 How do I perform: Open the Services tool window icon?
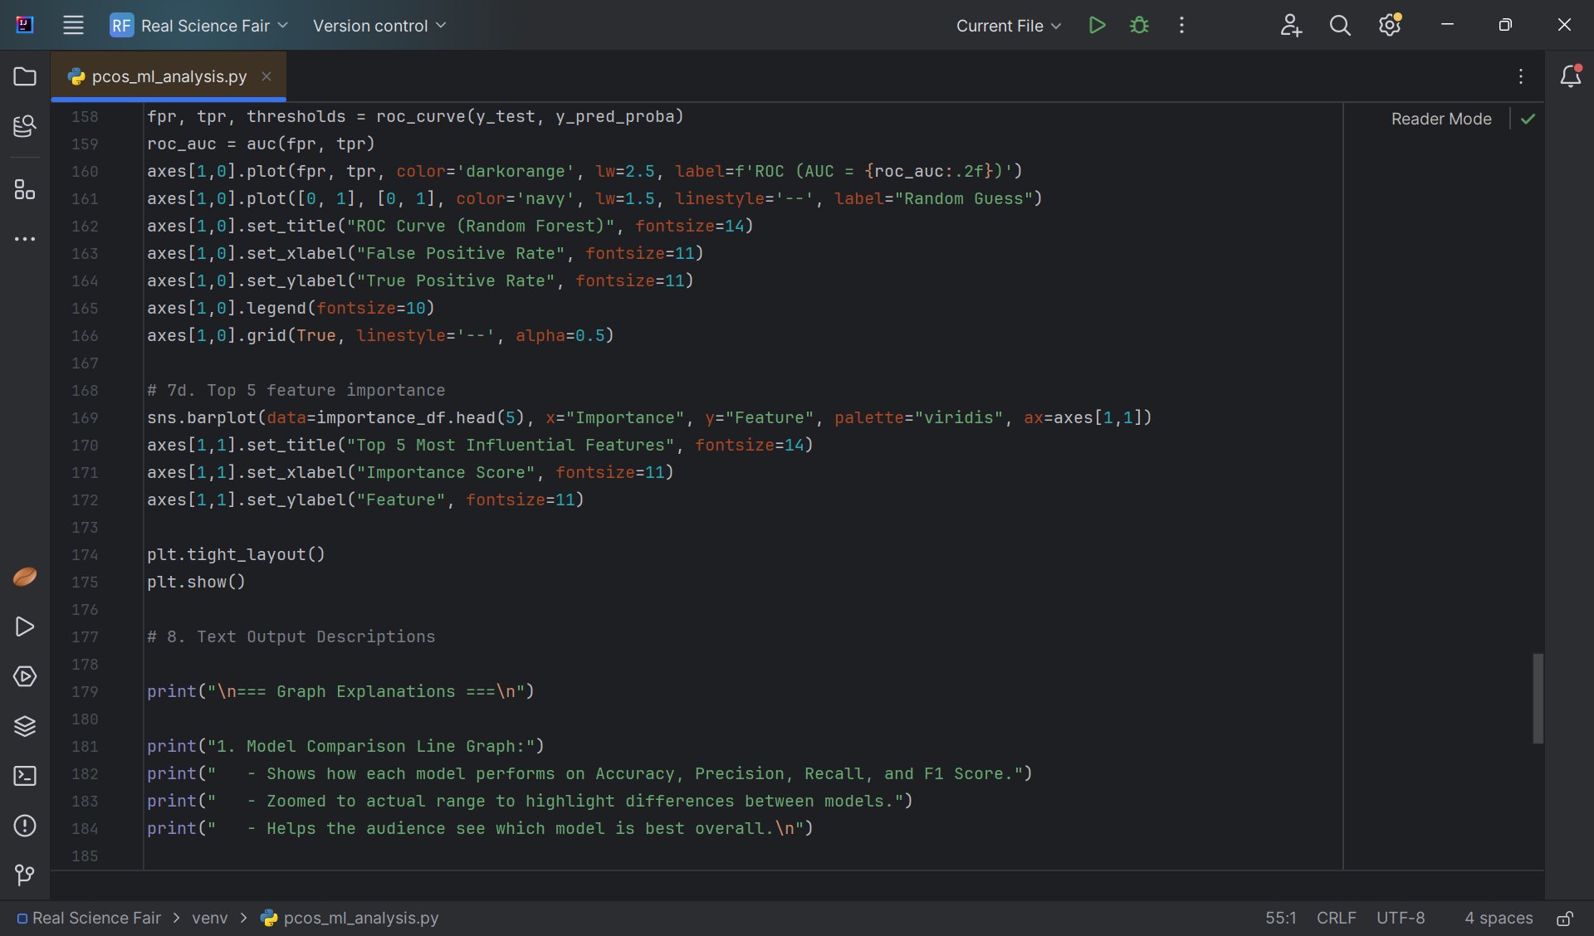coord(25,676)
